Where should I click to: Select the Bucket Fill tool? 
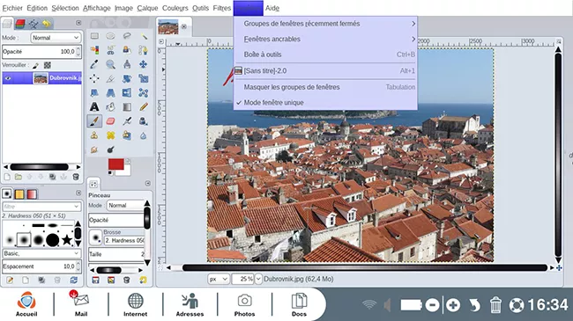click(110, 107)
